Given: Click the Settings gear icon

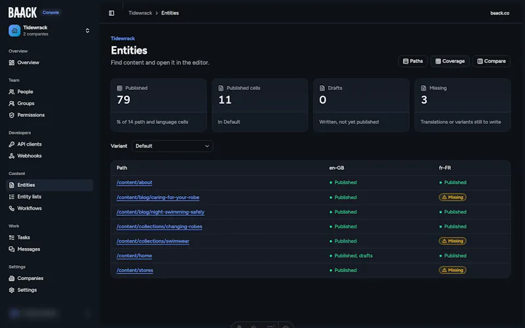Looking at the screenshot, I should pyautogui.click(x=12, y=290).
